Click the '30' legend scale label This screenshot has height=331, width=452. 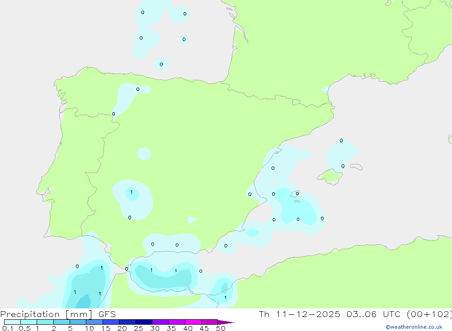[x=155, y=328]
